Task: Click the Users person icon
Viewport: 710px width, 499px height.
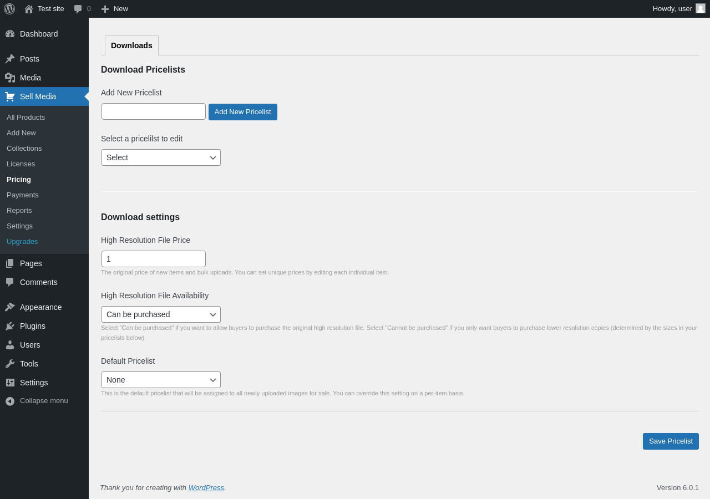Action: tap(10, 345)
